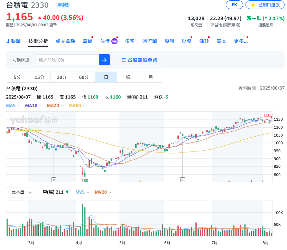
Task: Click the 輸入台股代號 input field
Action: tap(67, 60)
